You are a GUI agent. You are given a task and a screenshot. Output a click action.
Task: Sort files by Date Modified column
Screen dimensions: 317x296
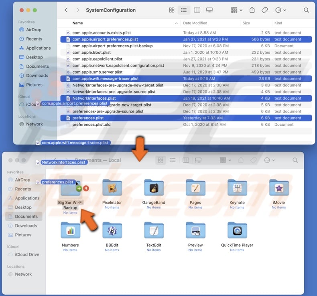(195, 23)
